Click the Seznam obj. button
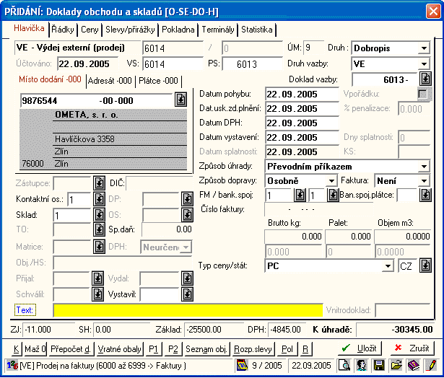Image resolution: width=444 pixels, height=378 pixels. coord(206,349)
